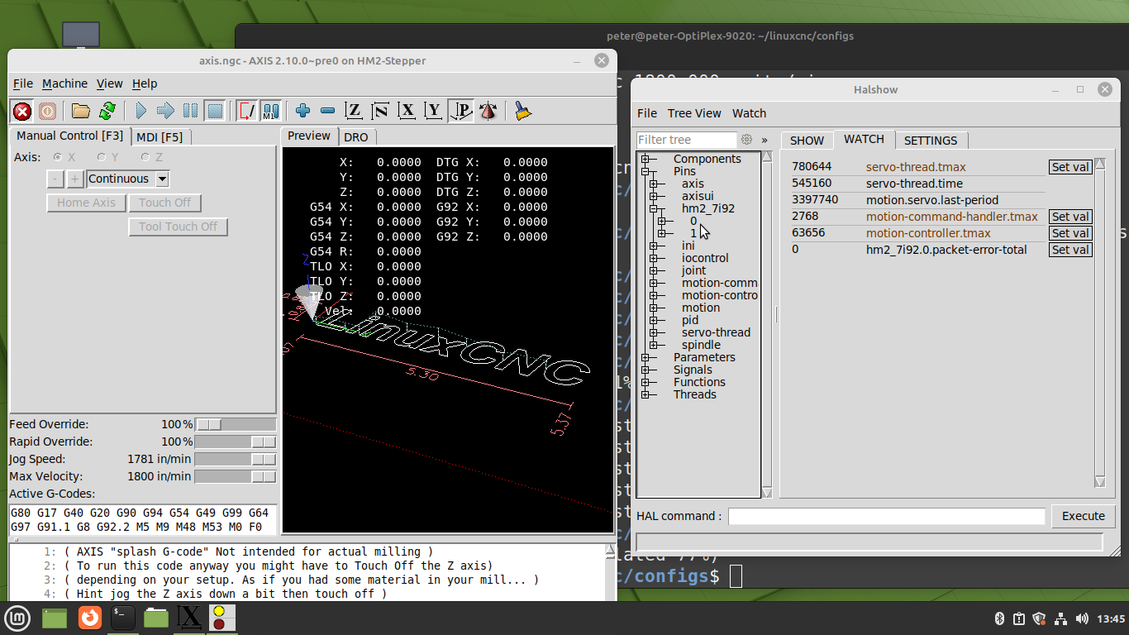Click the Execute button in Halshow
Image resolution: width=1129 pixels, height=635 pixels.
coord(1083,516)
